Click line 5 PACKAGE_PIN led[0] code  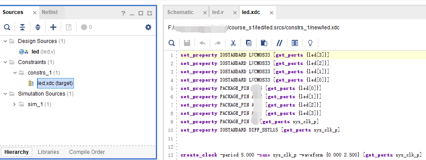coord(251,88)
